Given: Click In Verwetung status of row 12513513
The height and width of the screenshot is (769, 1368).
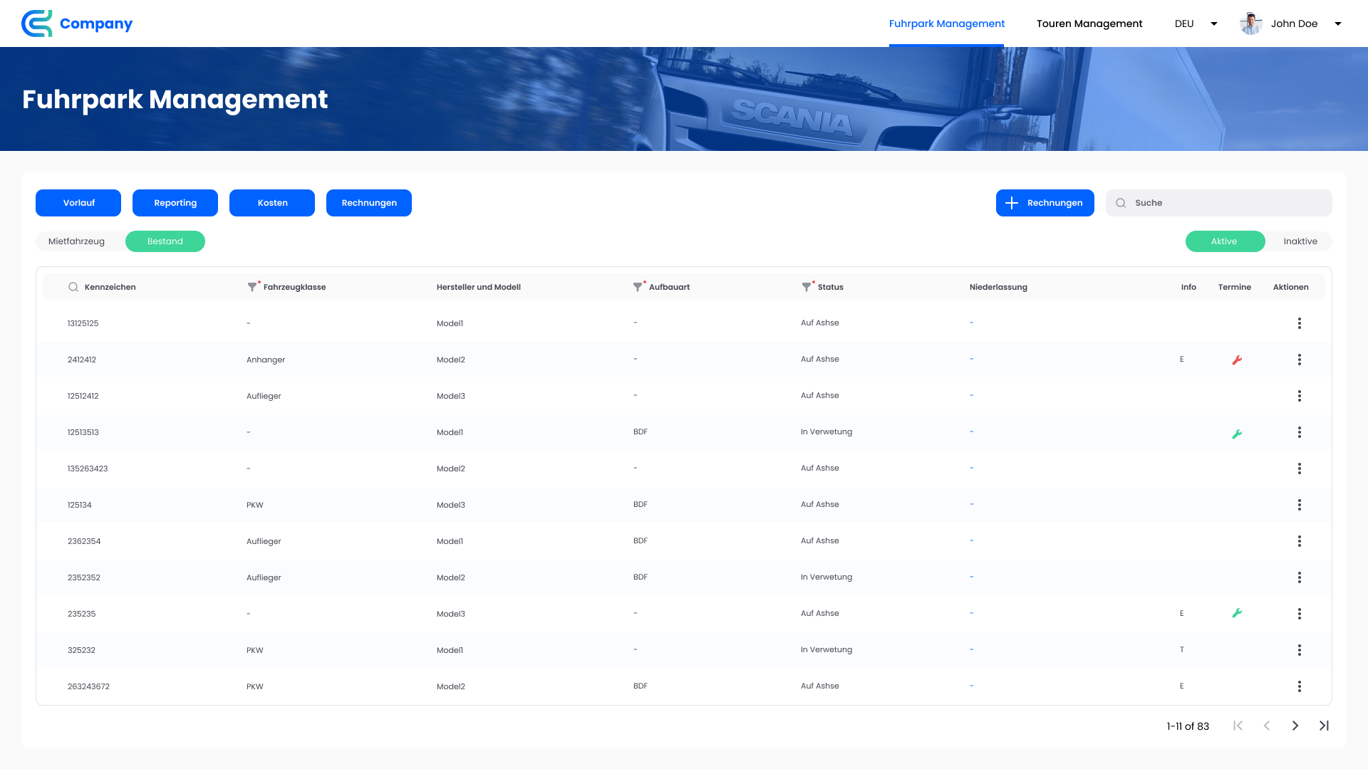Looking at the screenshot, I should (826, 431).
